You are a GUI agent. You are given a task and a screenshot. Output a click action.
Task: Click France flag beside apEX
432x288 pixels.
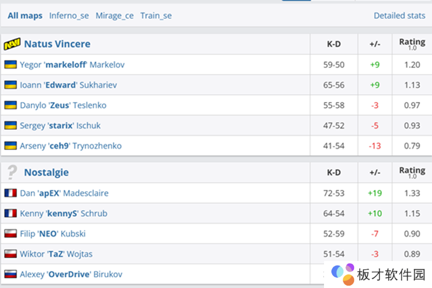[10, 193]
